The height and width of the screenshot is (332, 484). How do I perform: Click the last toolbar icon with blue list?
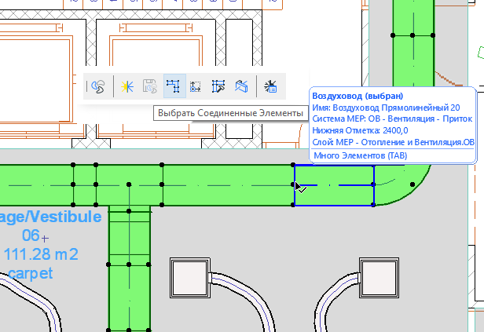270,86
